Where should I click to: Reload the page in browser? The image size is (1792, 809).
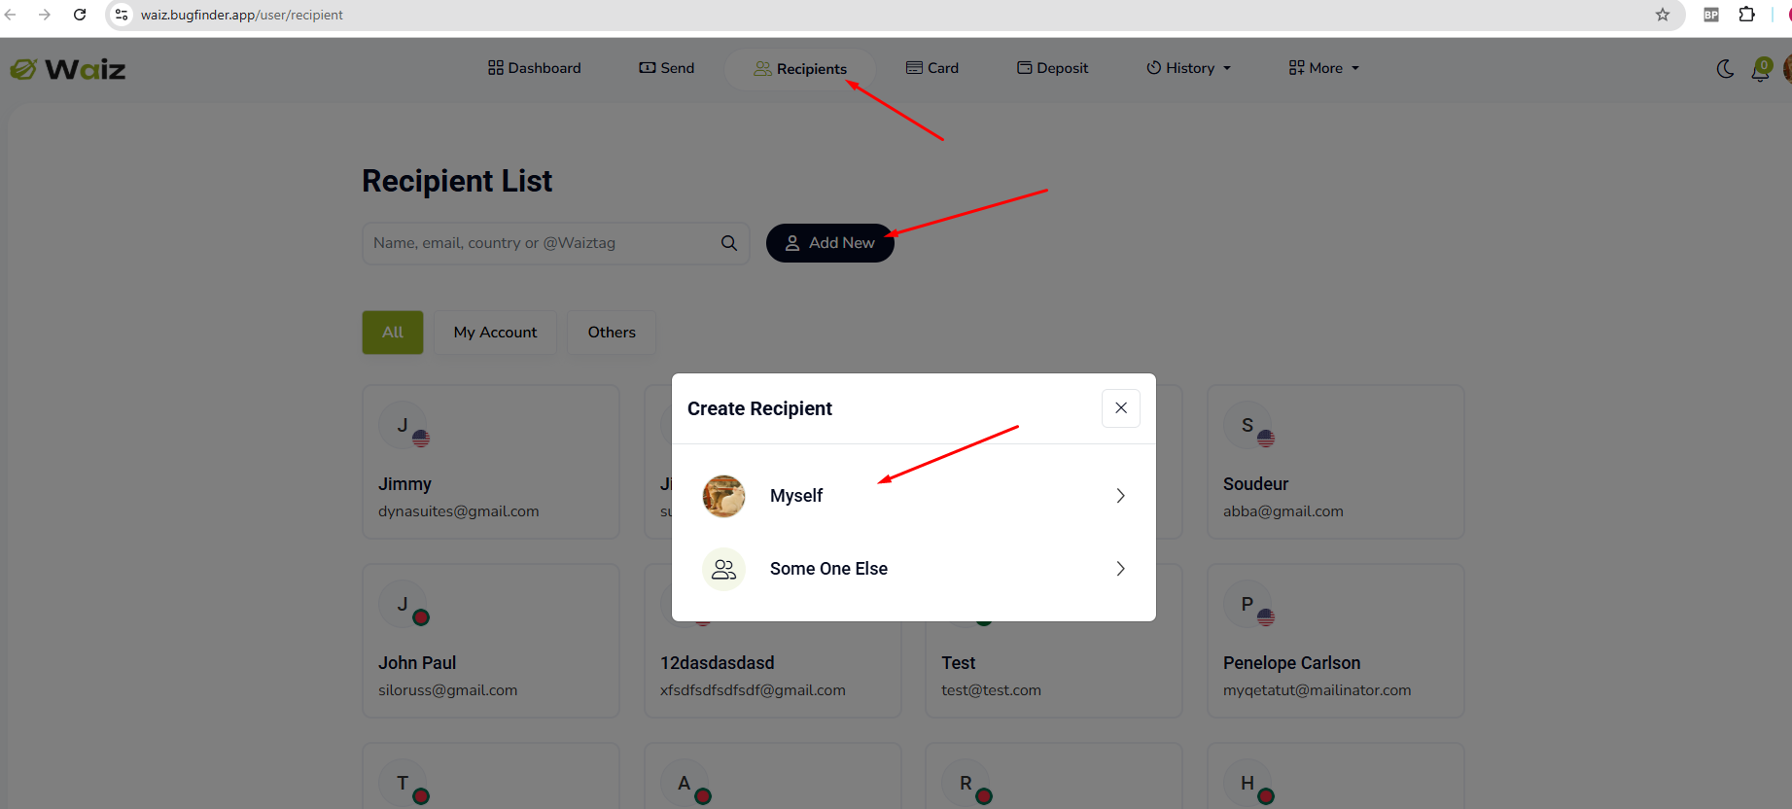click(80, 15)
